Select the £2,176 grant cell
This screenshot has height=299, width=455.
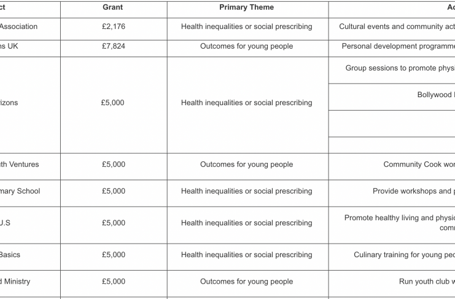click(113, 26)
